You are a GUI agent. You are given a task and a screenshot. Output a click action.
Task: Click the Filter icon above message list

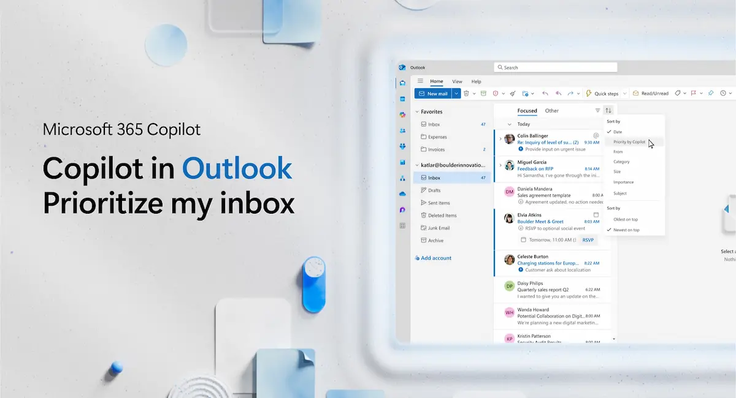(597, 110)
